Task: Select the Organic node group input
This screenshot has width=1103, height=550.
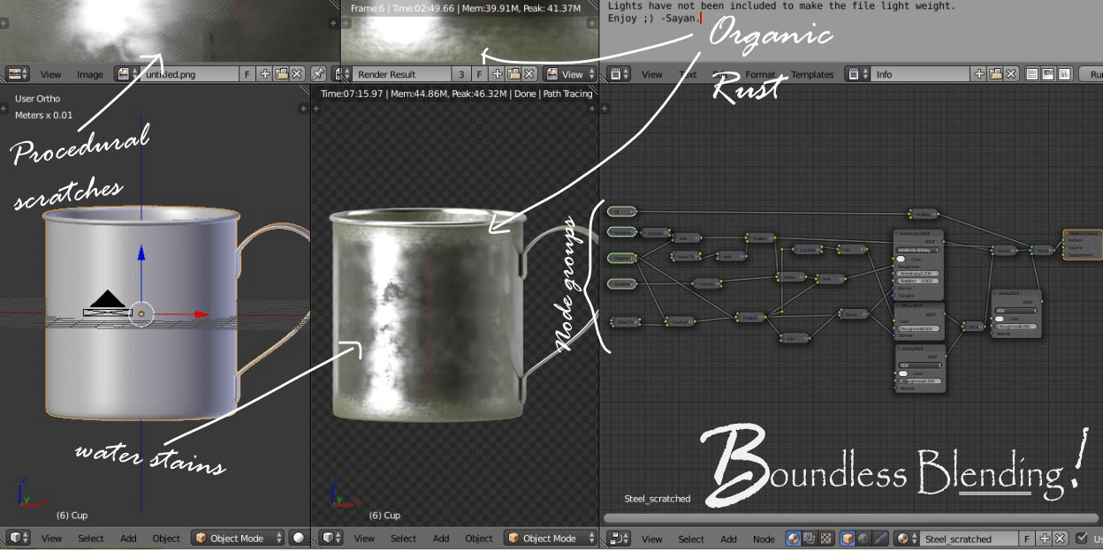Action: 622,258
